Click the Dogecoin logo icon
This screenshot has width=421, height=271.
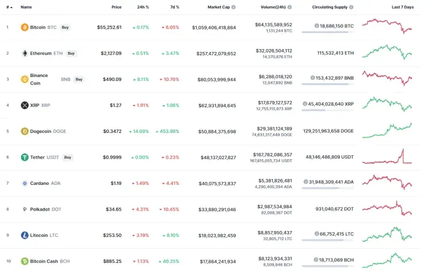(x=25, y=131)
